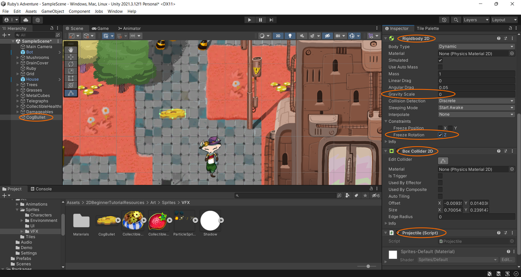The width and height of the screenshot is (521, 277).
Task: Open Body Type dropdown
Action: (x=476, y=46)
